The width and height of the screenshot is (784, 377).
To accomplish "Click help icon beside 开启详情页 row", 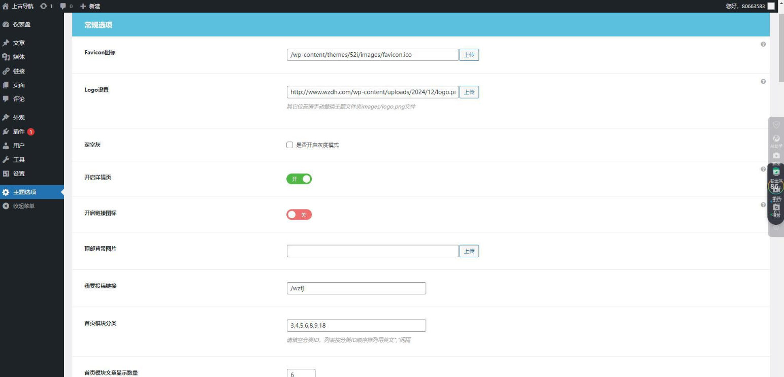I will pyautogui.click(x=763, y=169).
